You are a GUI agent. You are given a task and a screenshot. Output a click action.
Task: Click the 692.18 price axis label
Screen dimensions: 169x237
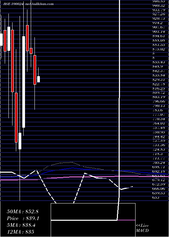159,171
